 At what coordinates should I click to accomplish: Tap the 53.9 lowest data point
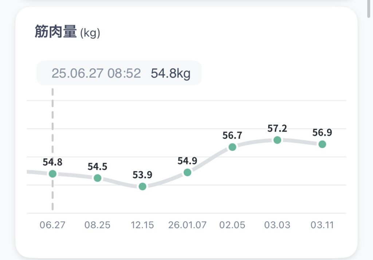(142, 187)
